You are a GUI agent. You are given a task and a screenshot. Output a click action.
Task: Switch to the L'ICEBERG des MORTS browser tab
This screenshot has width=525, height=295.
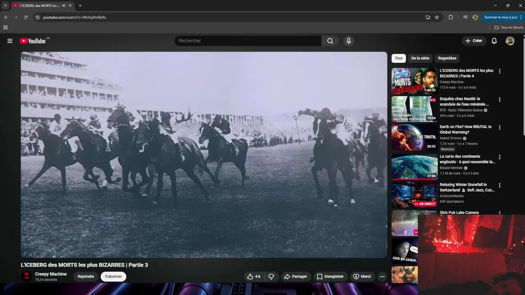[x=39, y=6]
